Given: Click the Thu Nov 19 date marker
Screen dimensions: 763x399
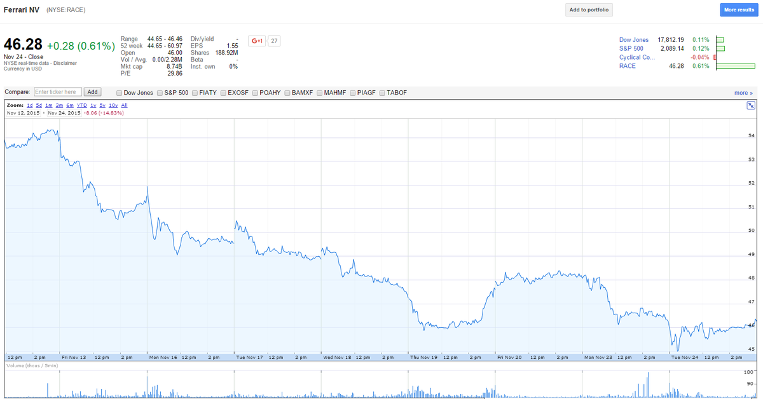Looking at the screenshot, I should click(423, 357).
